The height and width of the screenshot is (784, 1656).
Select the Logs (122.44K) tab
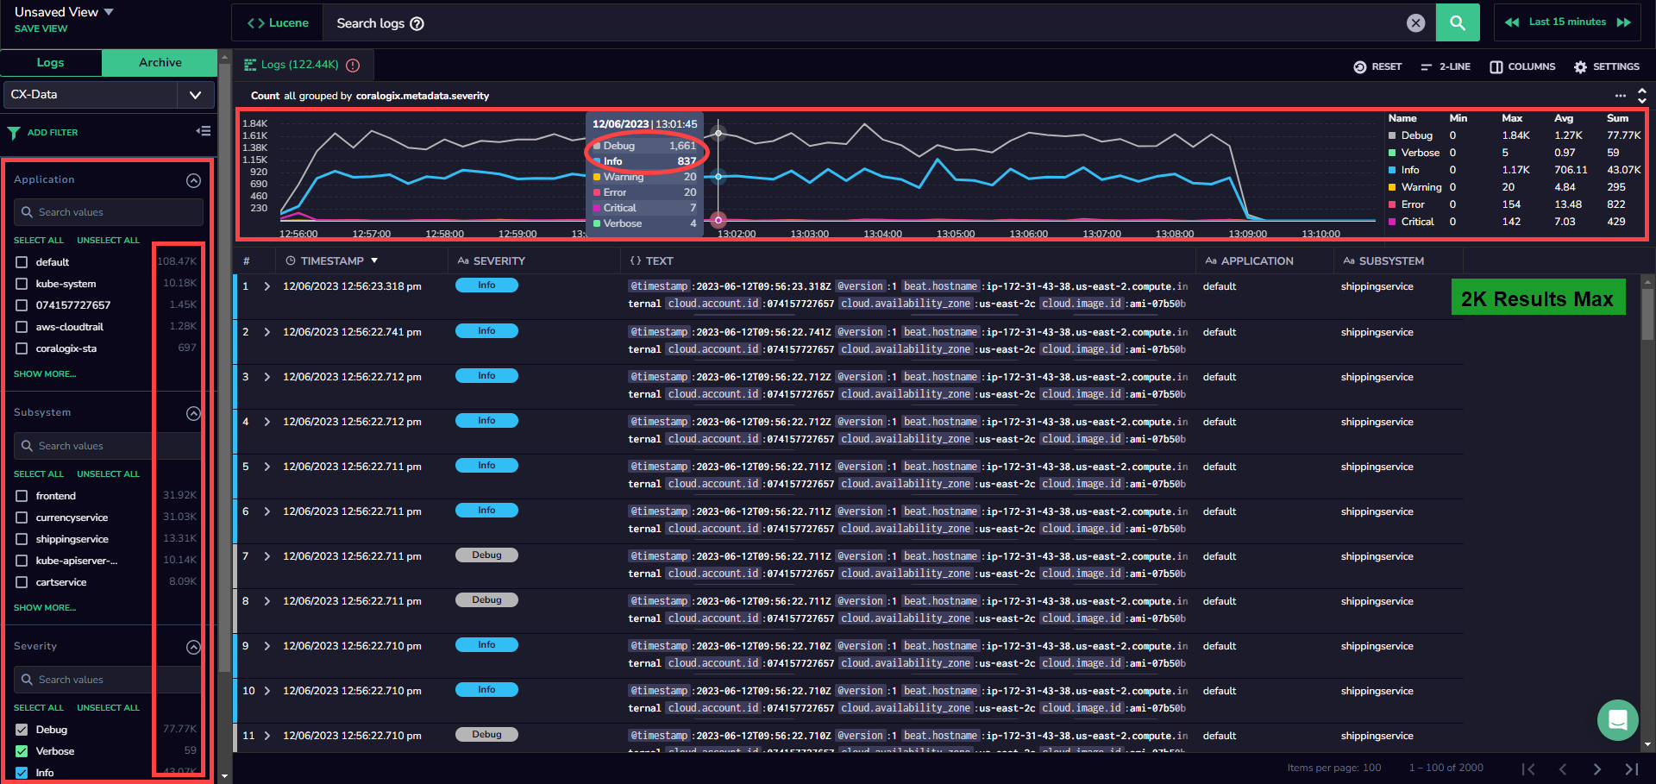[x=303, y=65]
